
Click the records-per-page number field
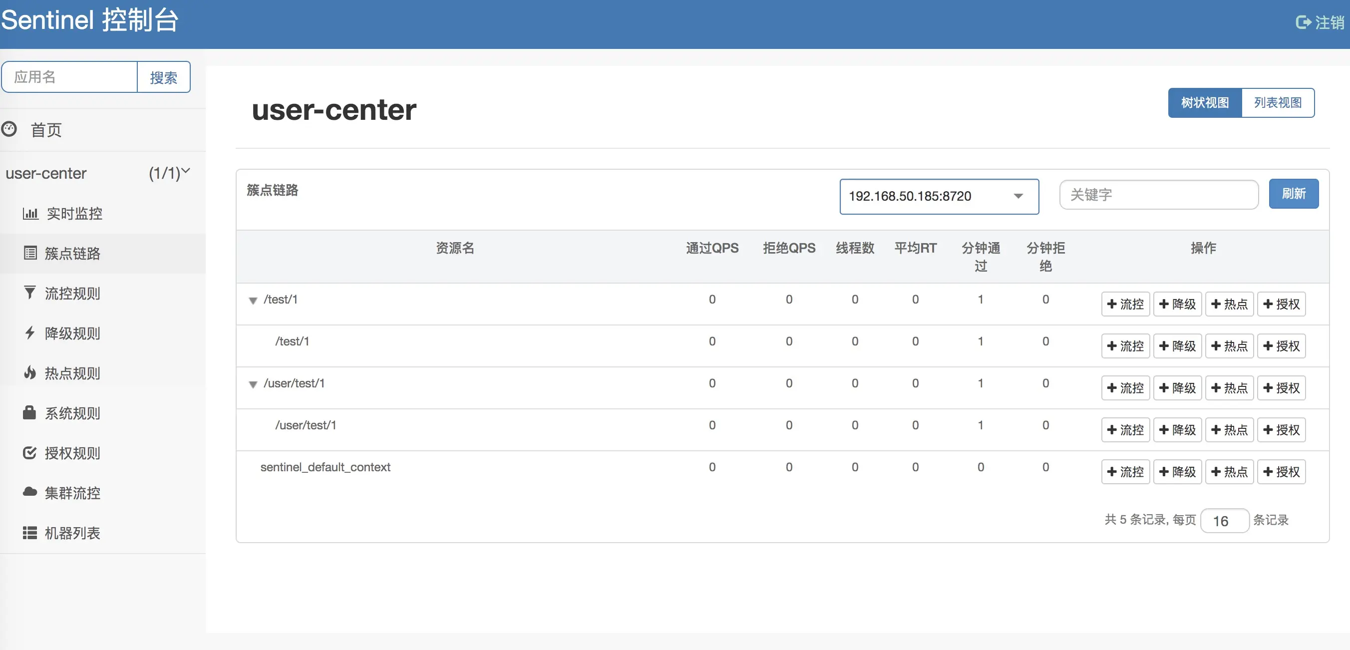click(x=1224, y=521)
